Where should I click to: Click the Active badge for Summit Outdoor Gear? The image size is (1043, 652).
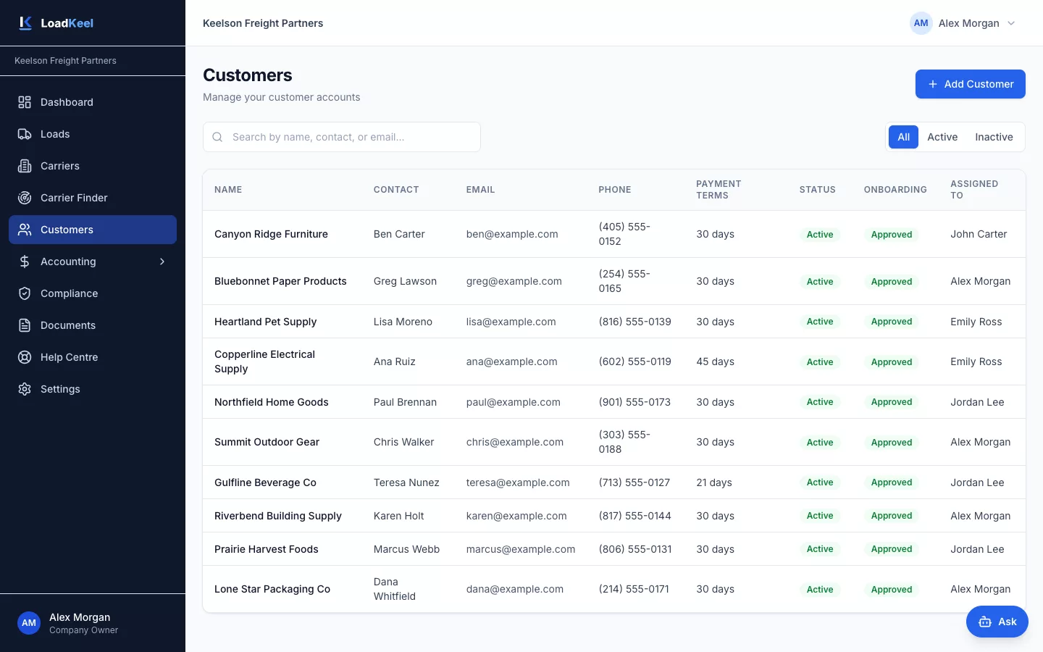point(820,442)
